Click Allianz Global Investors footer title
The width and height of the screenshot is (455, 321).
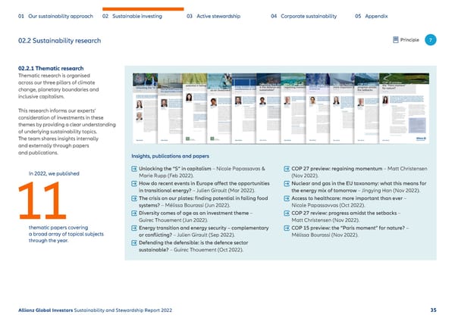45,310
